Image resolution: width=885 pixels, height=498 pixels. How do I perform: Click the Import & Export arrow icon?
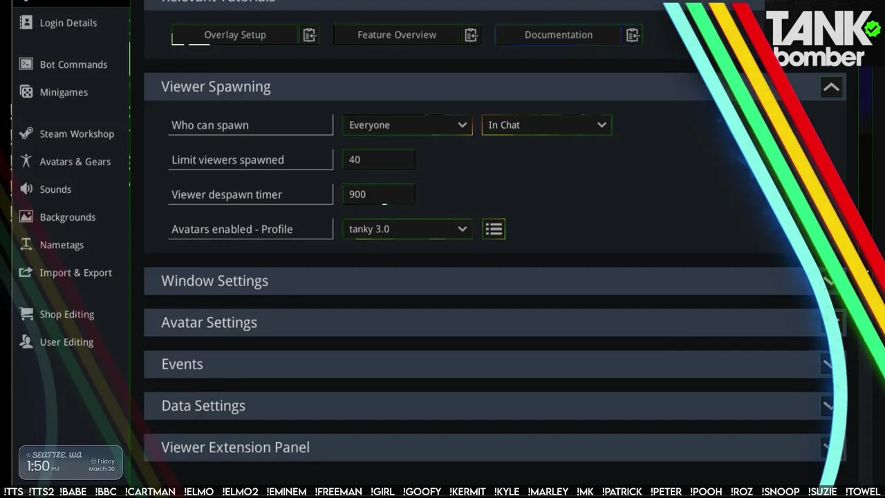(26, 272)
